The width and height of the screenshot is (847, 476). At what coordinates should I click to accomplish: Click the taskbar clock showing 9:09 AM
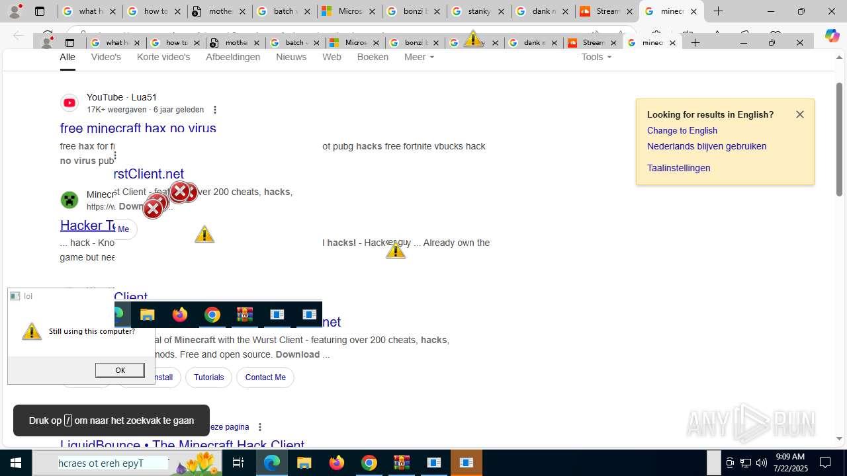(790, 463)
